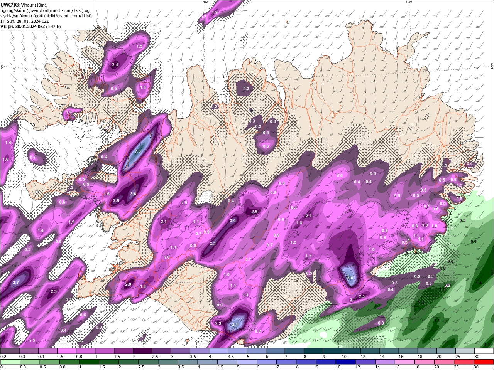Pick the deep blue 10 swatch in the rain legend
Image resolution: width=494 pixels, height=370 pixels.
[345, 362]
